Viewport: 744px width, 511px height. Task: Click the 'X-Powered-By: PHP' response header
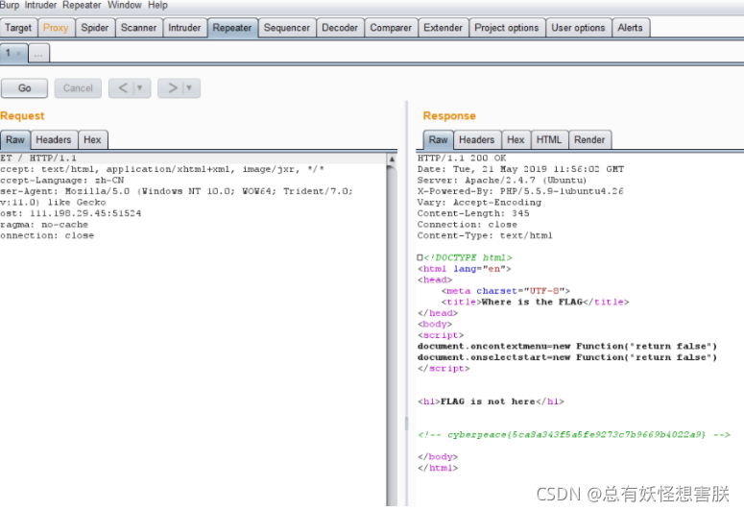point(520,191)
